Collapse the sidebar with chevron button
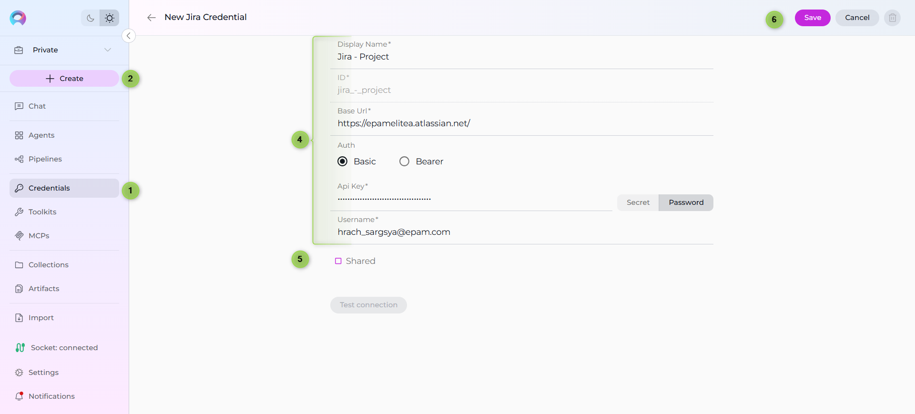Viewport: 915px width, 414px height. (x=129, y=36)
